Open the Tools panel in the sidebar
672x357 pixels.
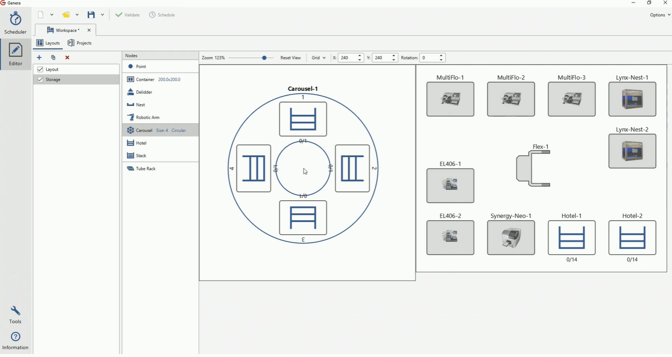[15, 314]
